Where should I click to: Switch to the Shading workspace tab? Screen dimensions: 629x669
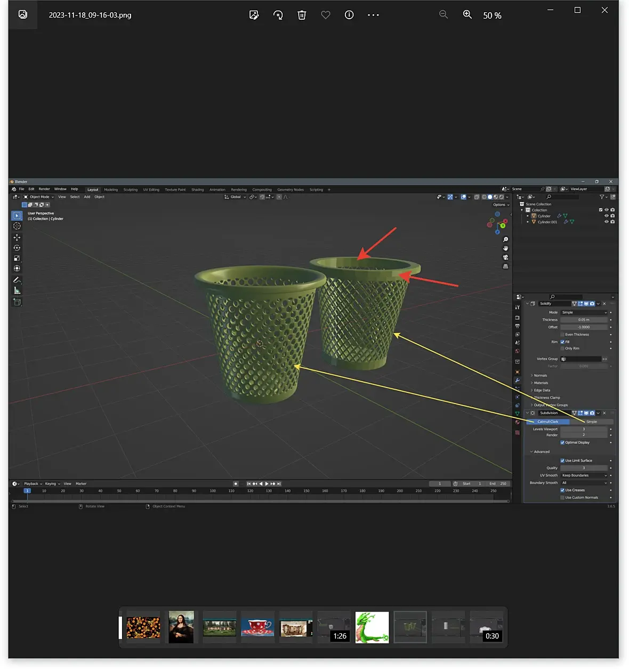tap(197, 190)
